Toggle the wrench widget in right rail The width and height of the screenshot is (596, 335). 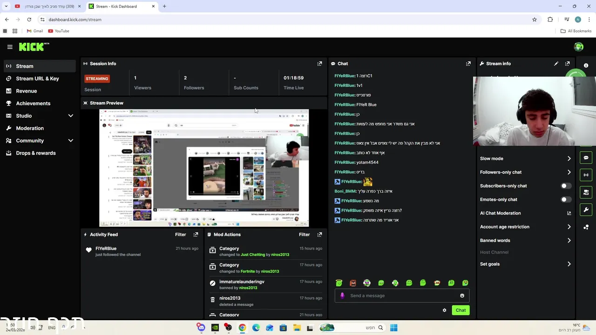click(x=586, y=209)
